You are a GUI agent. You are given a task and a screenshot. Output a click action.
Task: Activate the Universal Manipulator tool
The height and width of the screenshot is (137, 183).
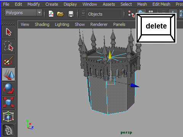(8, 116)
